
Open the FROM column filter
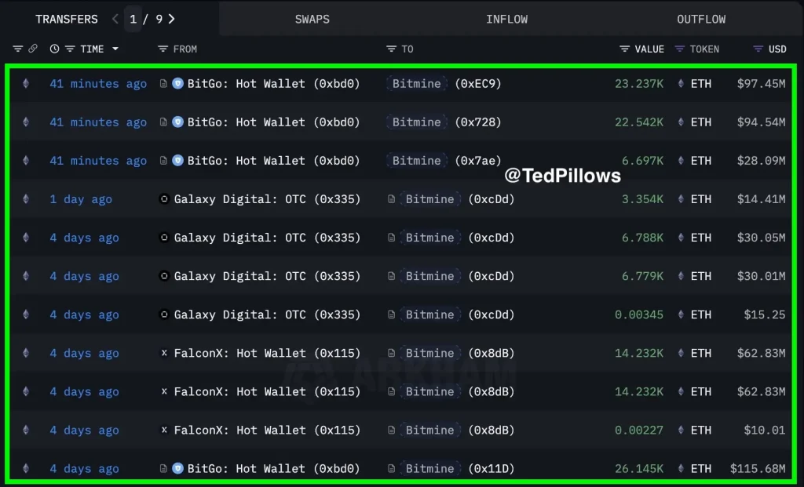[163, 49]
